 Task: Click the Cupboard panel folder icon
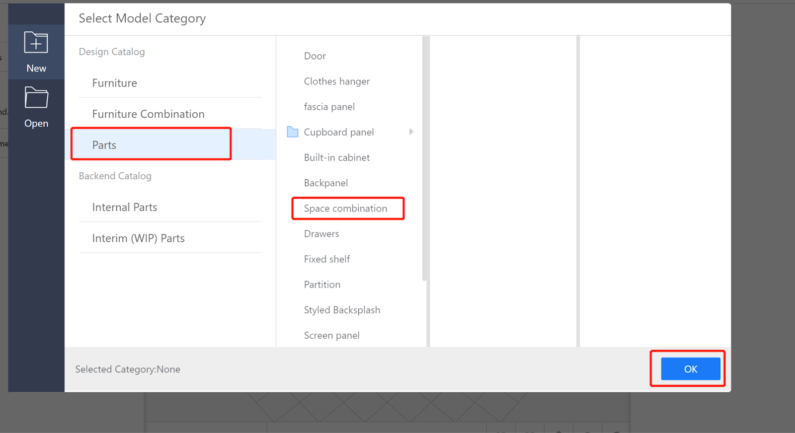coord(293,132)
